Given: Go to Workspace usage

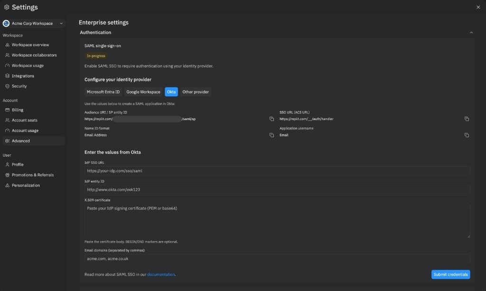Looking at the screenshot, I should point(34,66).
